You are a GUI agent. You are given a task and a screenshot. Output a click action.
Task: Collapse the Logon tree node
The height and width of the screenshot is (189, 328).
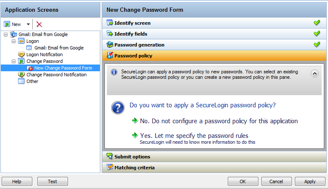click(13, 41)
